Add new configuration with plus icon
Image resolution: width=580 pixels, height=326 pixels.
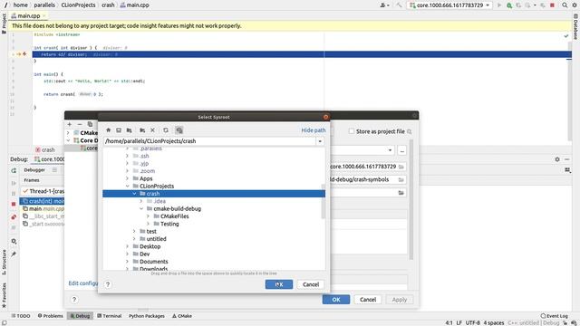69,124
